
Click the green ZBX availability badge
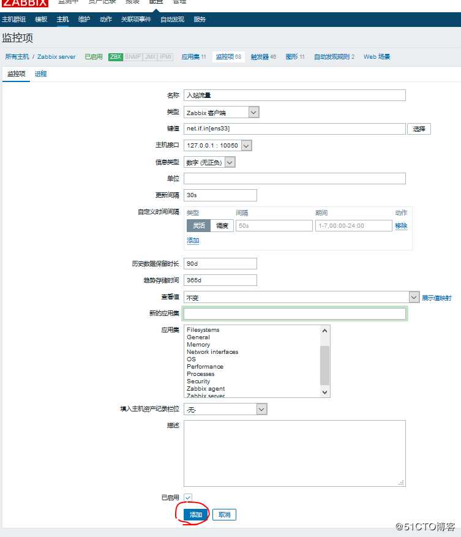[x=116, y=57]
